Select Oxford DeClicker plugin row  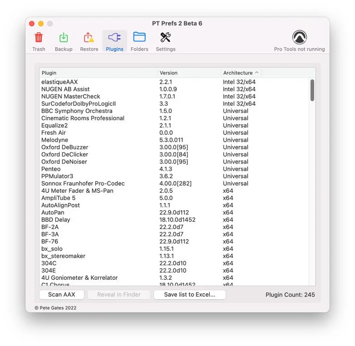(174, 155)
